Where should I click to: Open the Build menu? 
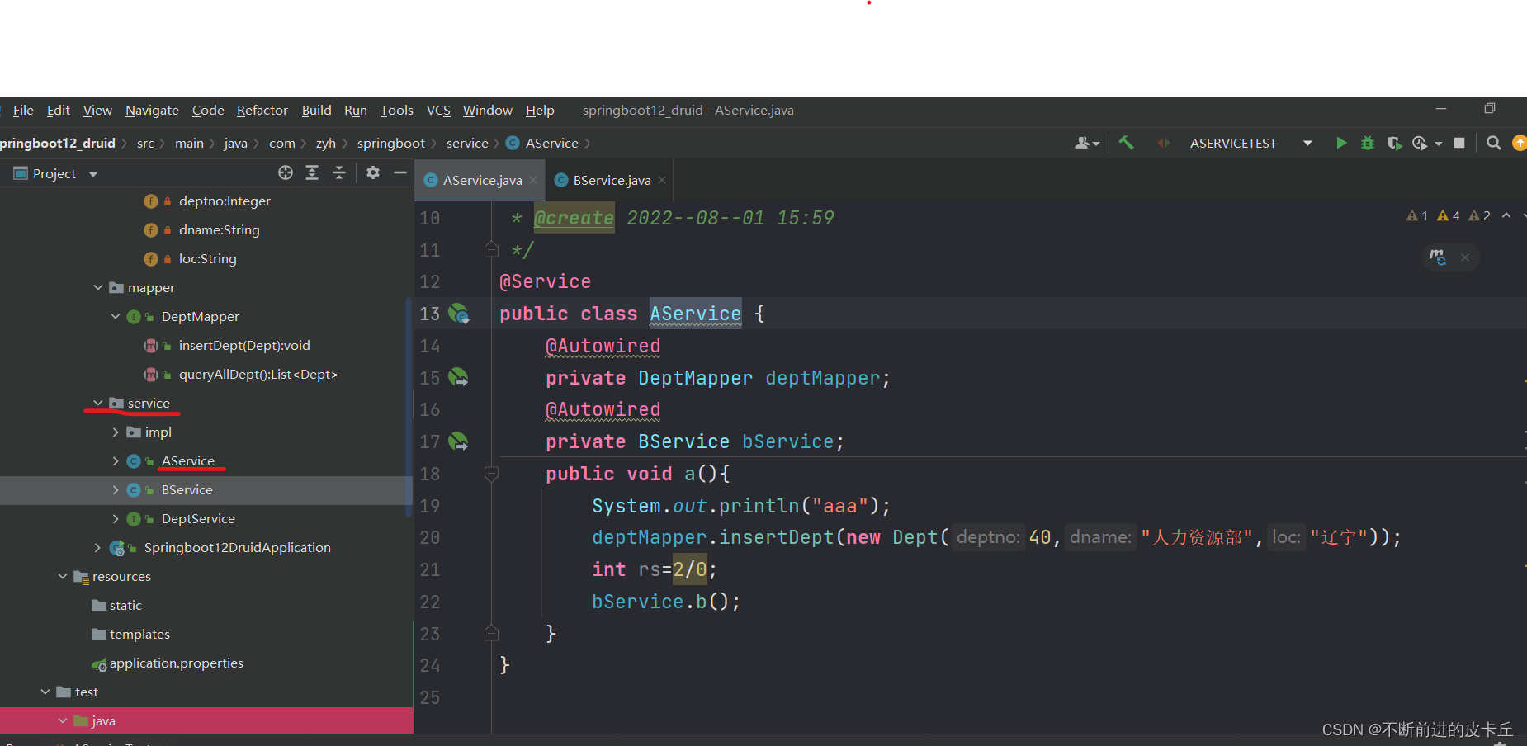[316, 110]
